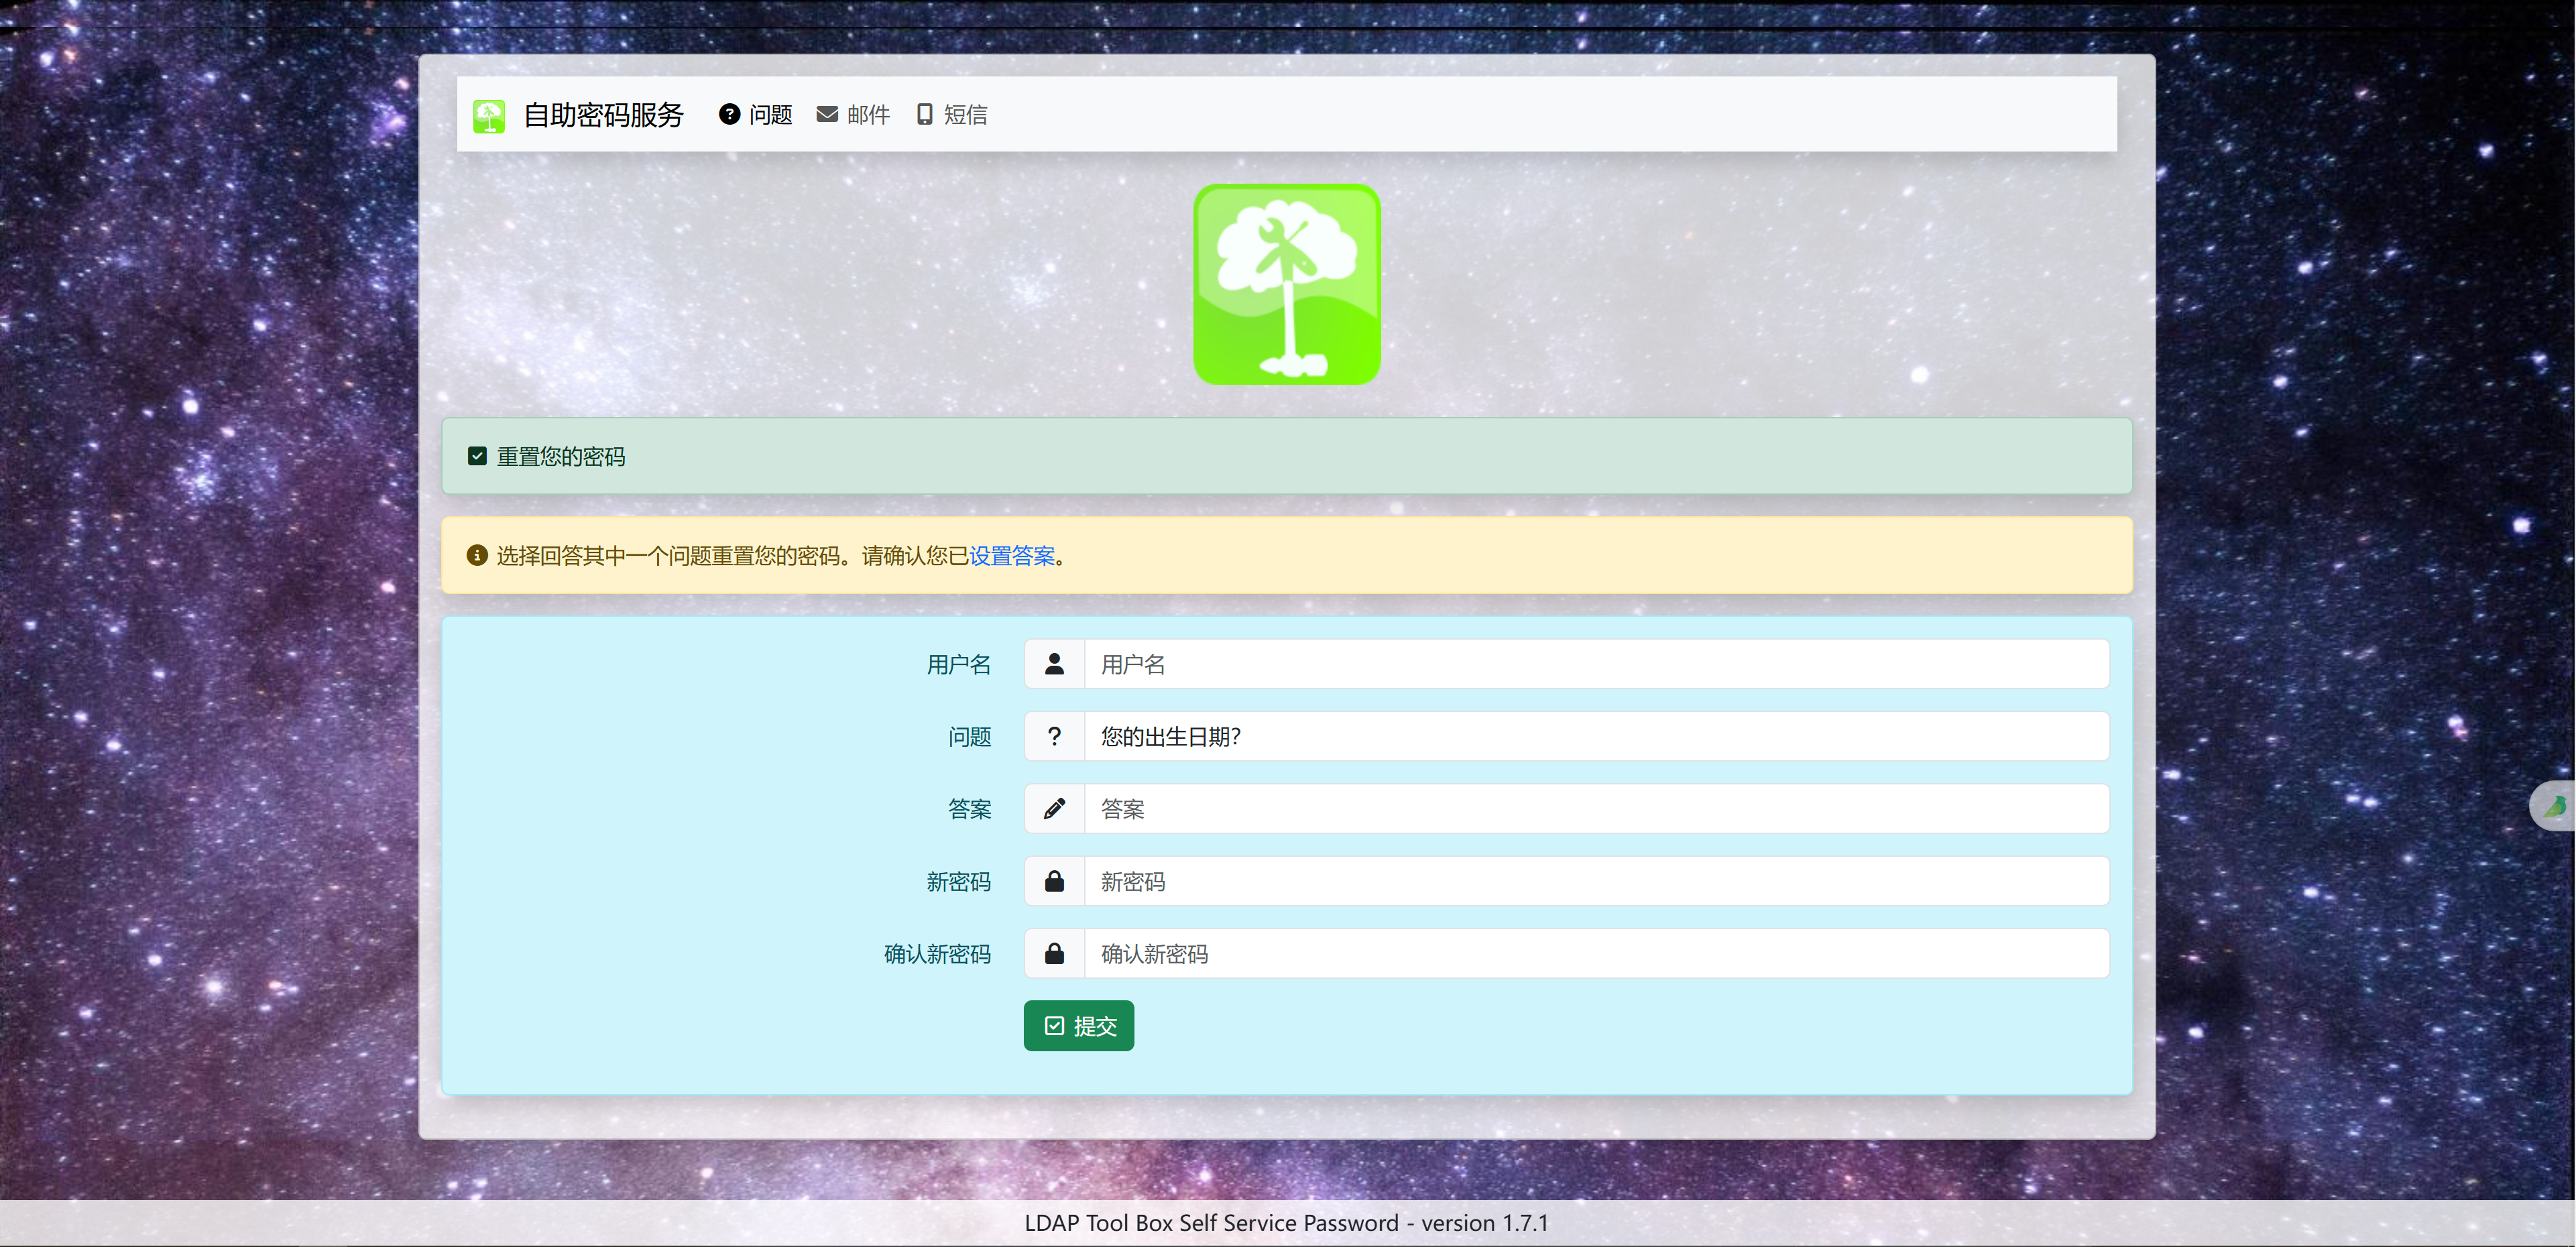The height and width of the screenshot is (1247, 2576).
Task: Focus the 用户名 input field
Action: point(1595,664)
